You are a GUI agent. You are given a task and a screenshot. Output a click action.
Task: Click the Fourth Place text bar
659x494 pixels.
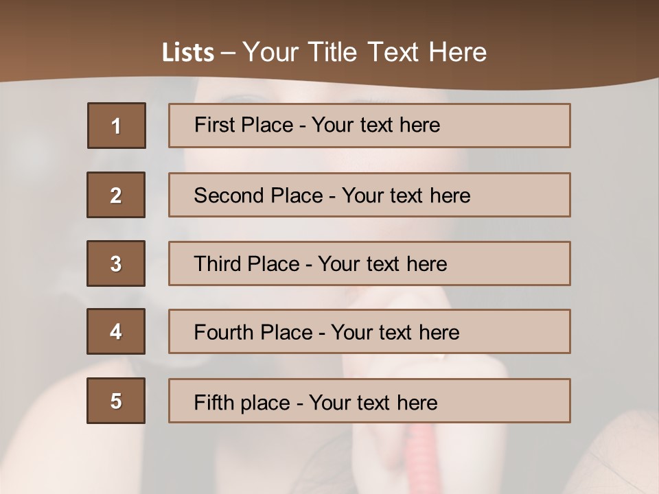click(x=369, y=331)
